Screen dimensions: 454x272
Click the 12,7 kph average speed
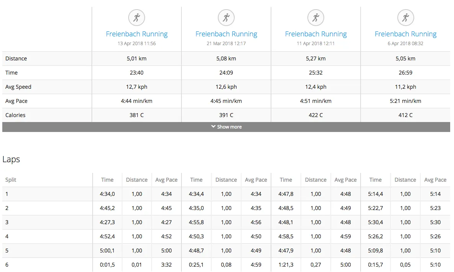[x=137, y=87]
